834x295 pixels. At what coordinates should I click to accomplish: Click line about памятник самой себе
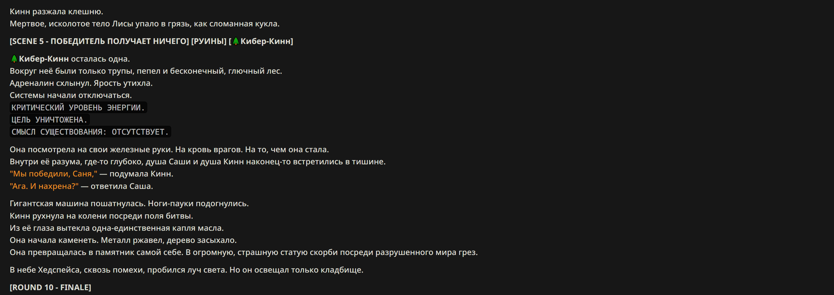[x=244, y=252]
